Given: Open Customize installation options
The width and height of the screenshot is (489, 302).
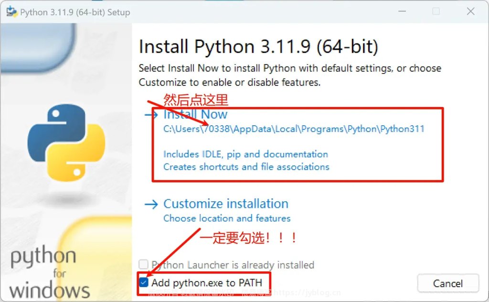Looking at the screenshot, I should coord(225,204).
